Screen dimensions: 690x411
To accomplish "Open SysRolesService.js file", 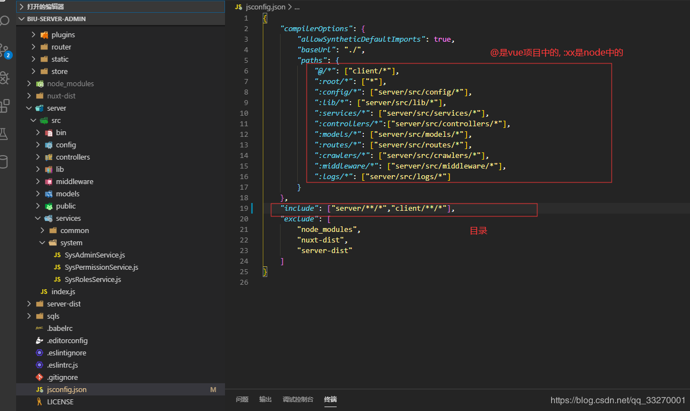I will [x=93, y=279].
